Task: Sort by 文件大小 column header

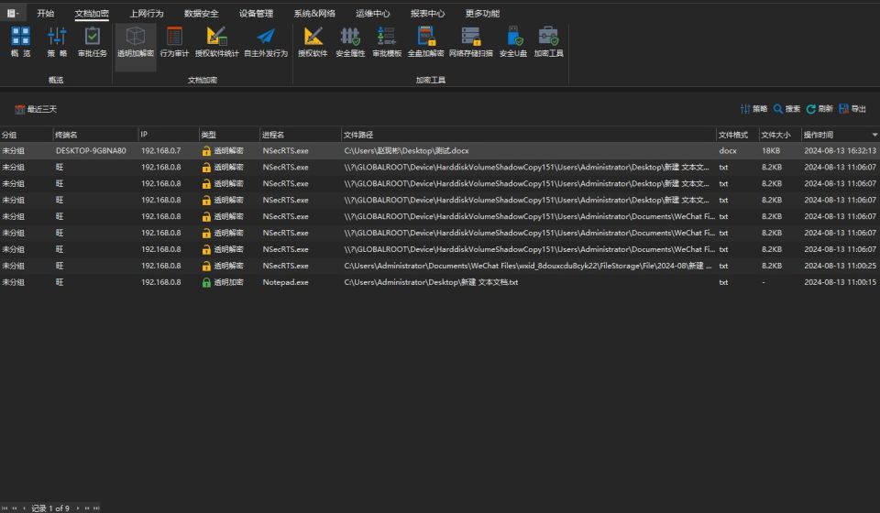Action: point(780,135)
